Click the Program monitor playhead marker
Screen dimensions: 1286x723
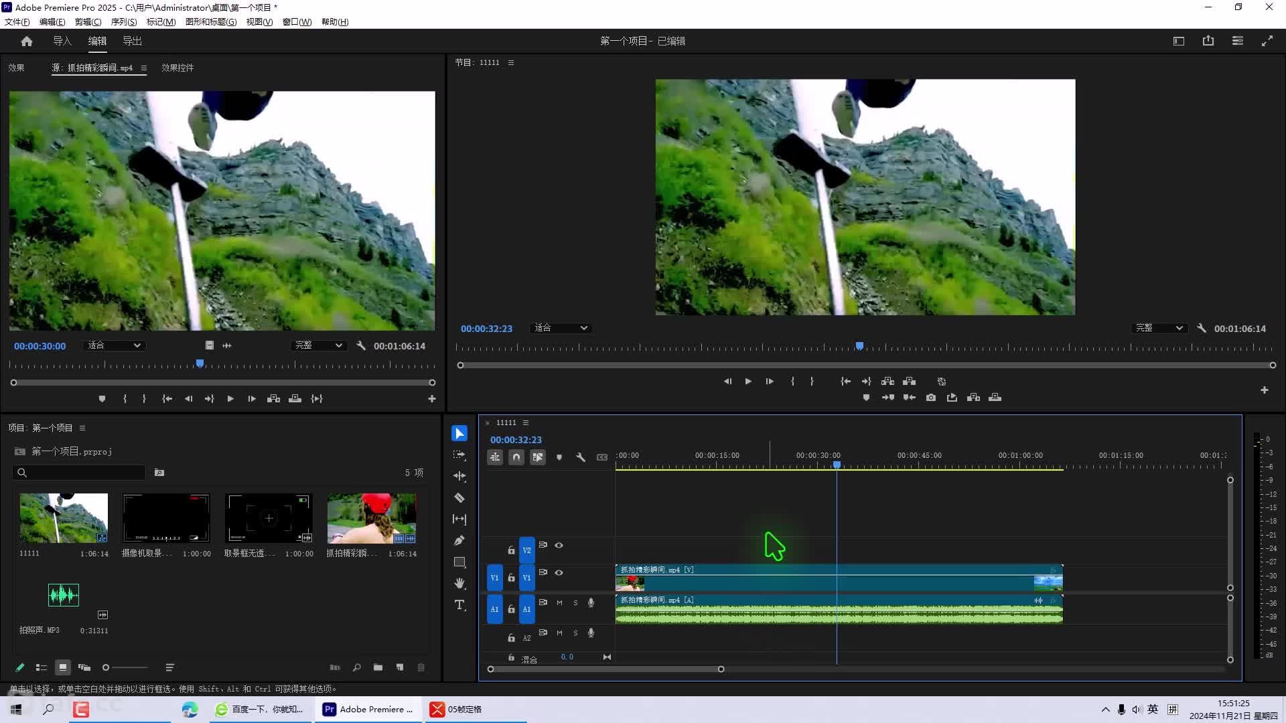859,346
